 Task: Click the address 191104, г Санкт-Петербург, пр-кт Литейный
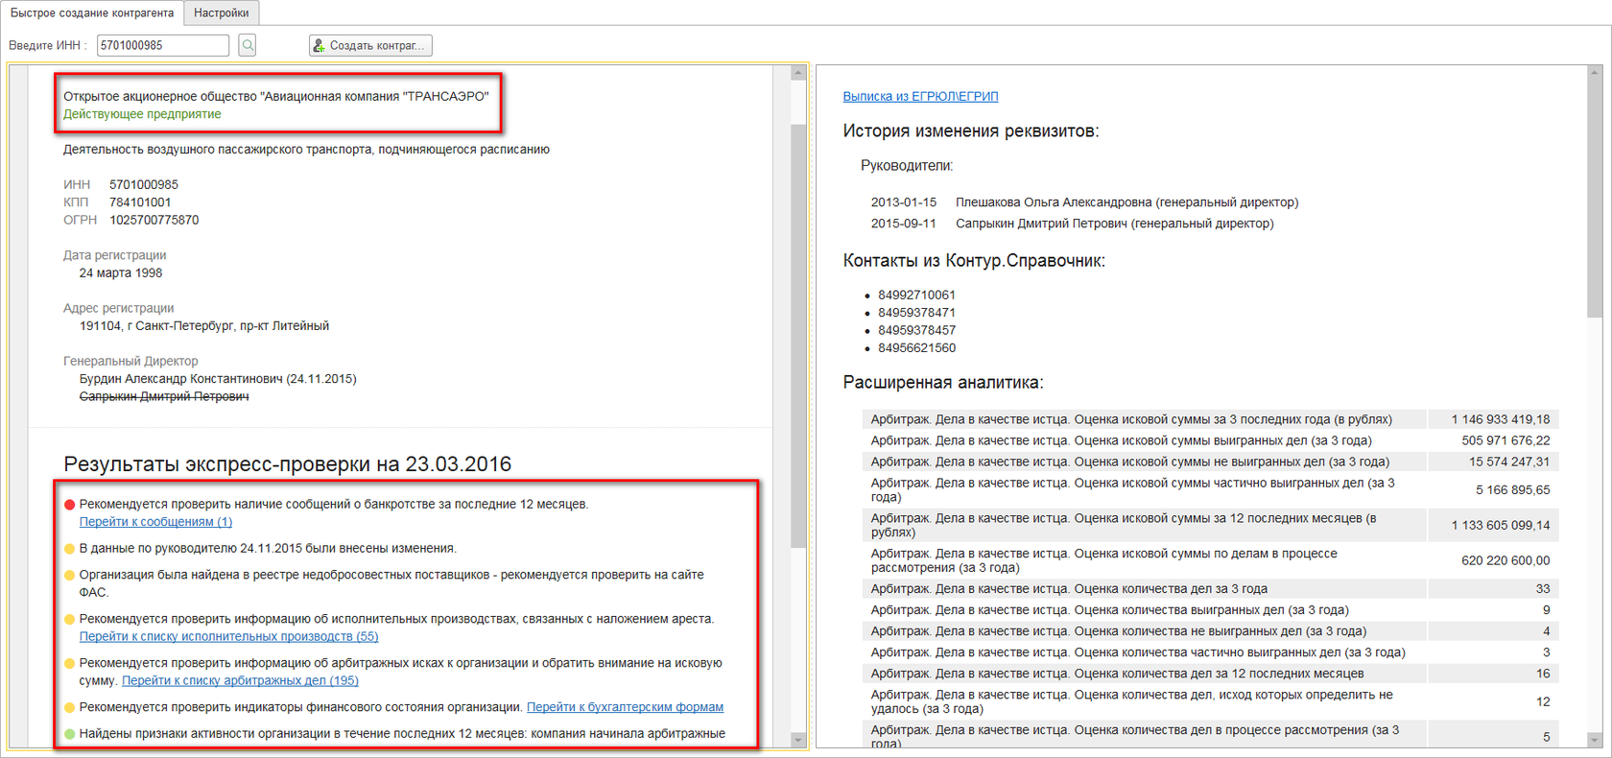click(204, 325)
